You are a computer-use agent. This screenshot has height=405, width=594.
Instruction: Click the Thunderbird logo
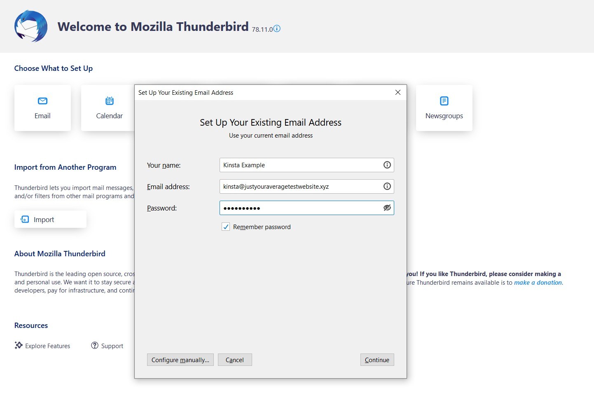[x=30, y=26]
